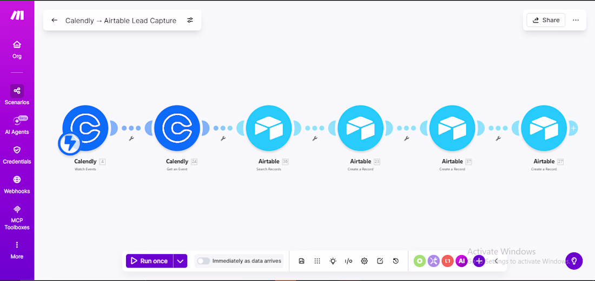Click the Get an Event caption
Screen dimensions: 595x281
click(177, 169)
